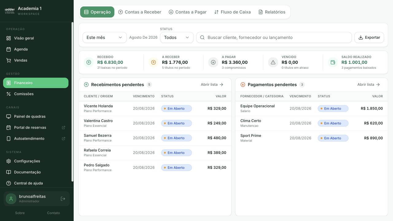Viewport: 393px width, 221px height.
Task: Select Financeiro in the sidebar
Action: click(x=36, y=83)
